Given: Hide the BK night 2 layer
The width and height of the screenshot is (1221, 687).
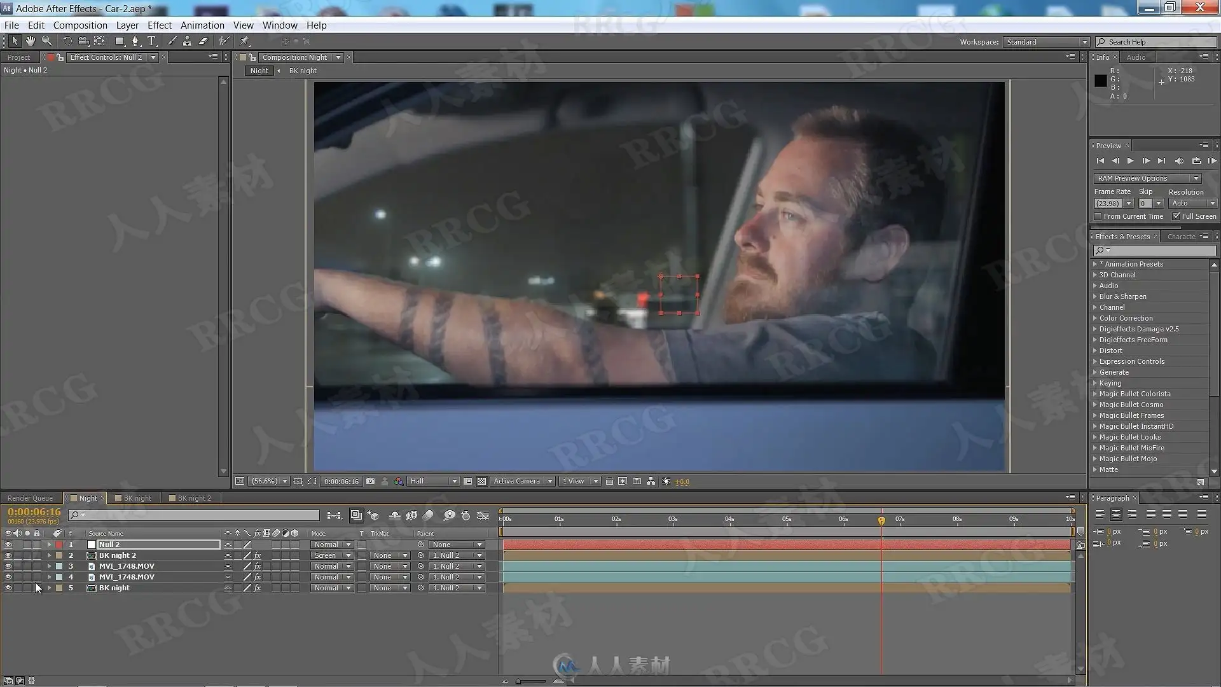Looking at the screenshot, I should [x=8, y=555].
